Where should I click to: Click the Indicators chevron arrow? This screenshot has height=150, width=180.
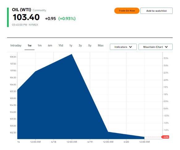(131, 47)
